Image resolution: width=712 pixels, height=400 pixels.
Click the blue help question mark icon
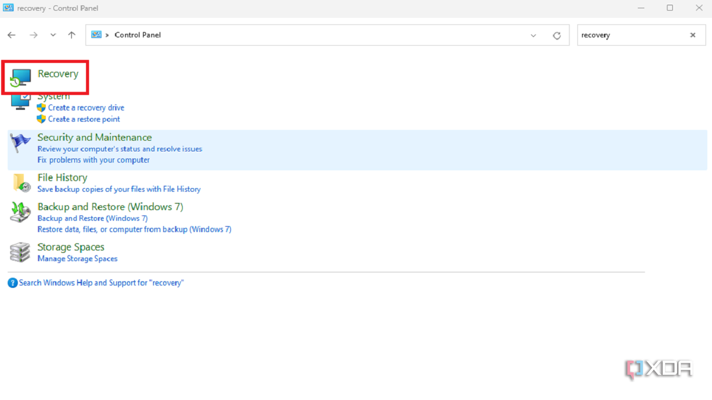point(12,283)
